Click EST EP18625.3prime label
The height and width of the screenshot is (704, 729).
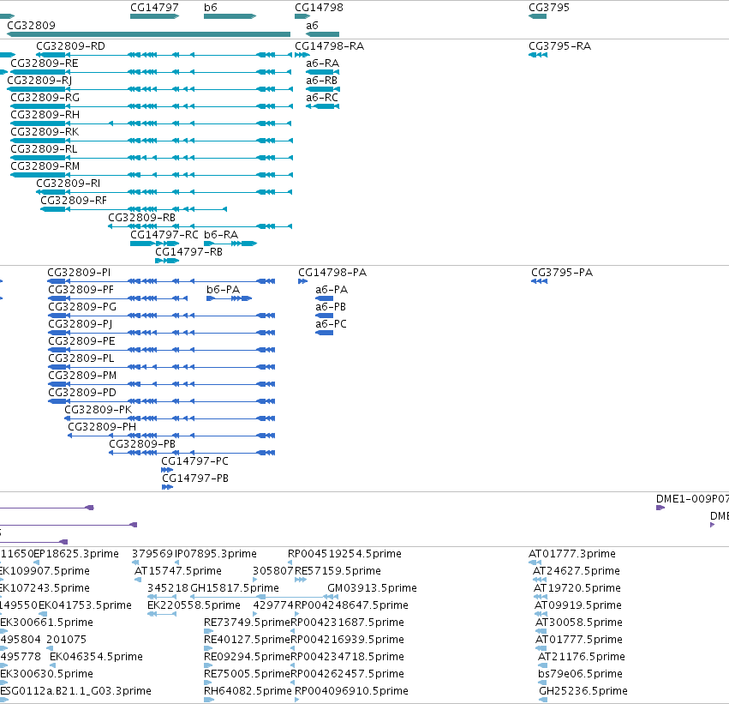coord(75,554)
